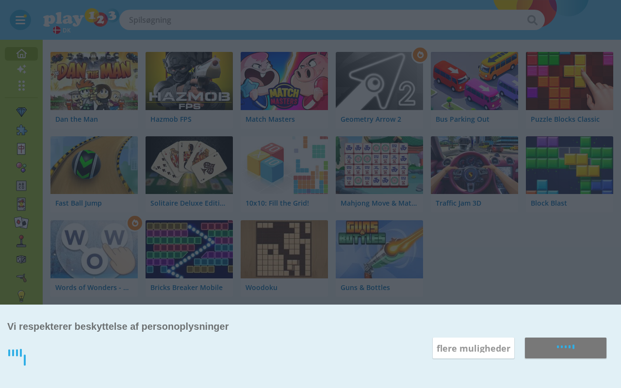Select the dice category icon
This screenshot has height=388, width=621.
pyautogui.click(x=21, y=259)
